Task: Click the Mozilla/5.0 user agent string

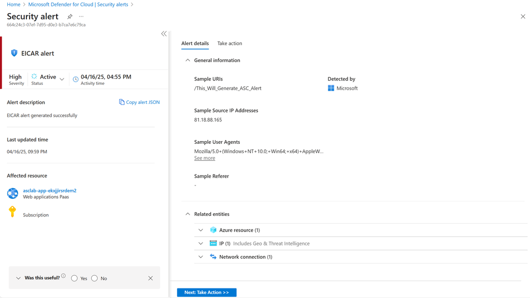Action: click(x=258, y=151)
